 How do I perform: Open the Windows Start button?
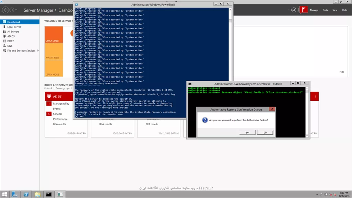tap(4, 195)
